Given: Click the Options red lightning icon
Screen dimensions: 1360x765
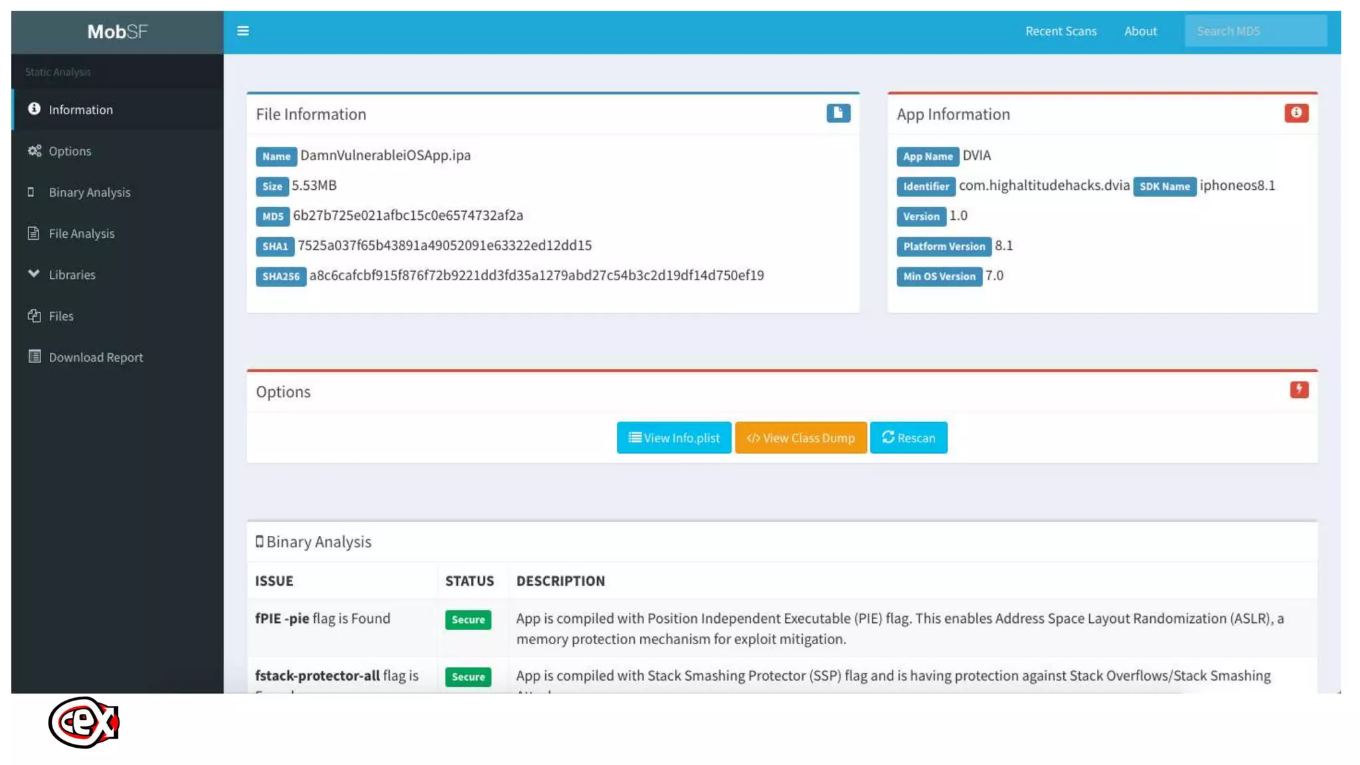Looking at the screenshot, I should [x=1298, y=390].
